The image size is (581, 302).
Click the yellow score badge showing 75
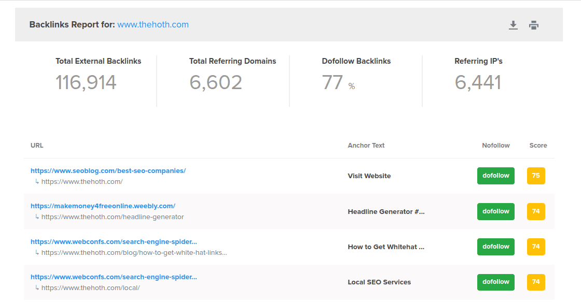click(x=536, y=176)
